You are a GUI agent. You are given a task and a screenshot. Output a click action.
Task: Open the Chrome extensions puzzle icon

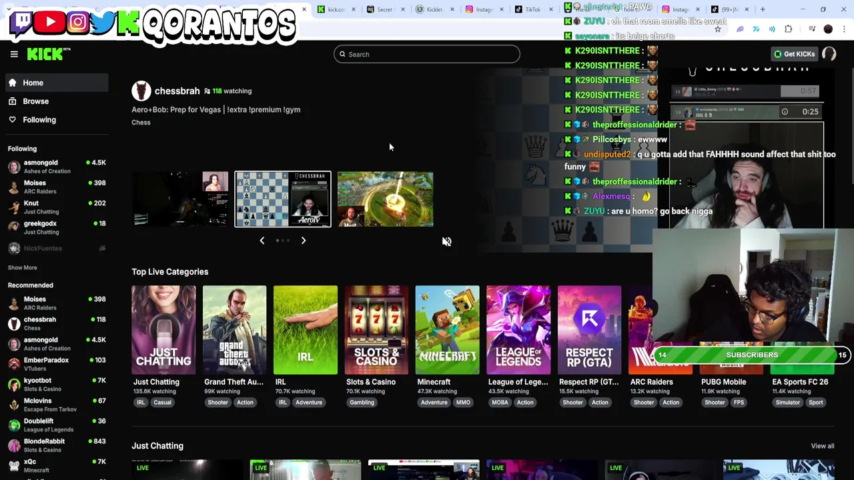[x=789, y=29]
